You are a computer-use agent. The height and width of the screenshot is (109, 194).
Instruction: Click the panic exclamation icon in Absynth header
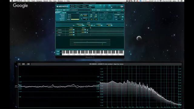point(119,6)
